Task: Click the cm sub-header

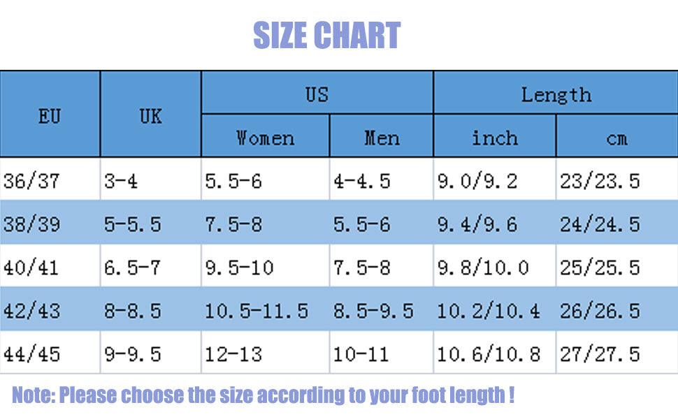Action: 616,138
